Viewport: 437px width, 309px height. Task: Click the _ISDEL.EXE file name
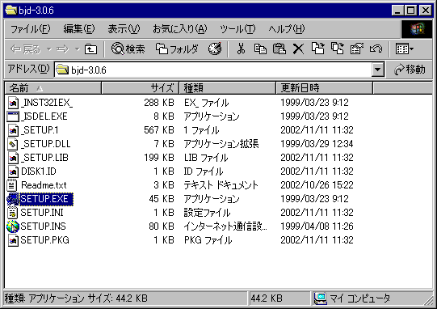(44, 116)
